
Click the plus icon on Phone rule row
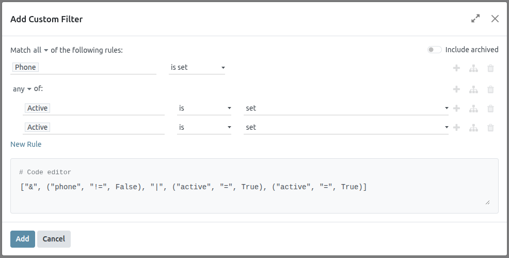click(456, 68)
